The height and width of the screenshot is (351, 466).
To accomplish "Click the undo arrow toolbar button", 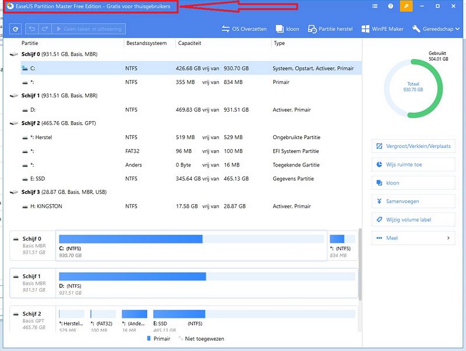I will click(32, 29).
